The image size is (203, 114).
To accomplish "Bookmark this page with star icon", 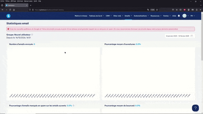I will click(157, 10).
